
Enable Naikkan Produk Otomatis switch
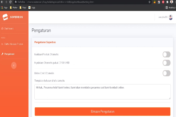click(x=167, y=54)
